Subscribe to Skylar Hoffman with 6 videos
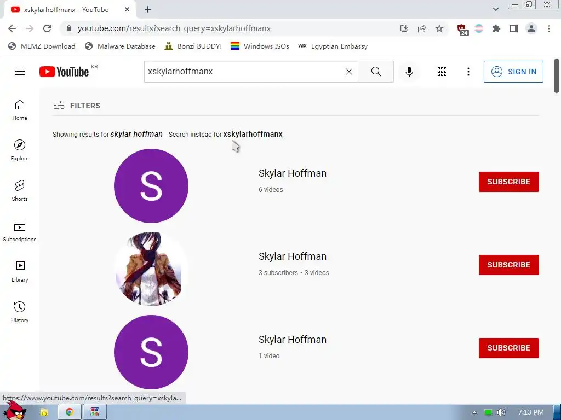561x420 pixels. [x=508, y=182]
